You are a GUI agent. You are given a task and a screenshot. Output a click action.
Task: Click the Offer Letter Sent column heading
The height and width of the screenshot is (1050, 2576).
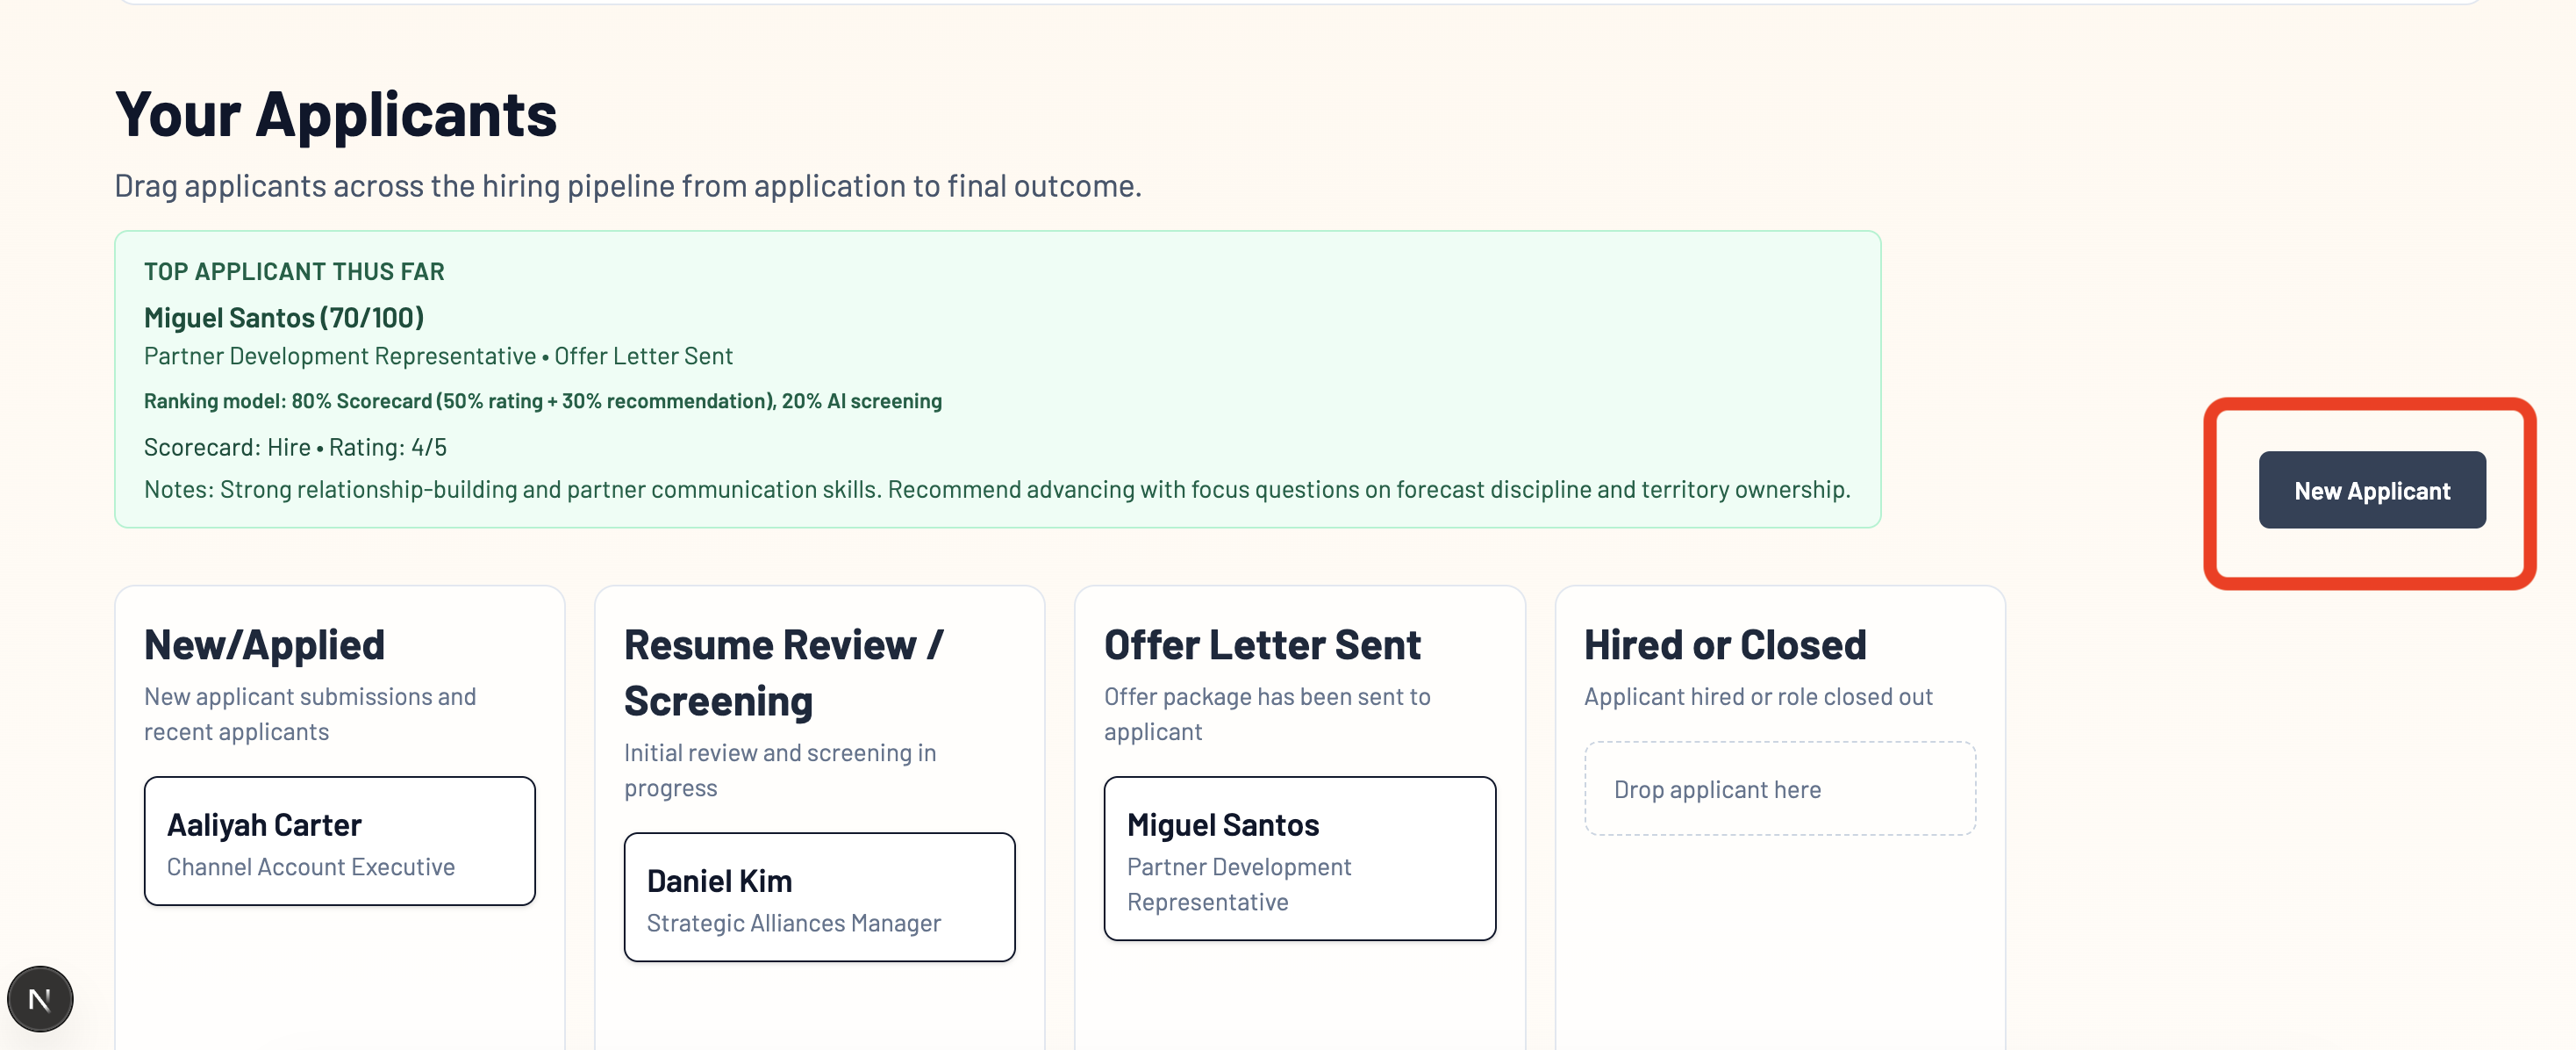click(1262, 644)
